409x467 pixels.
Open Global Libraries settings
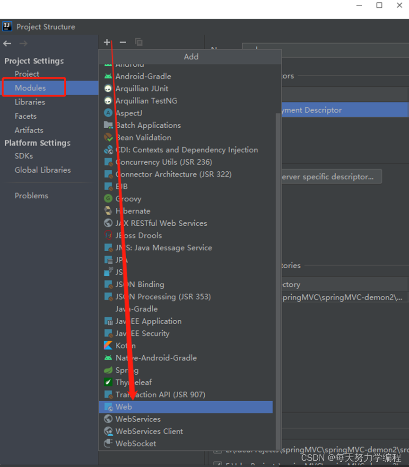pos(43,170)
